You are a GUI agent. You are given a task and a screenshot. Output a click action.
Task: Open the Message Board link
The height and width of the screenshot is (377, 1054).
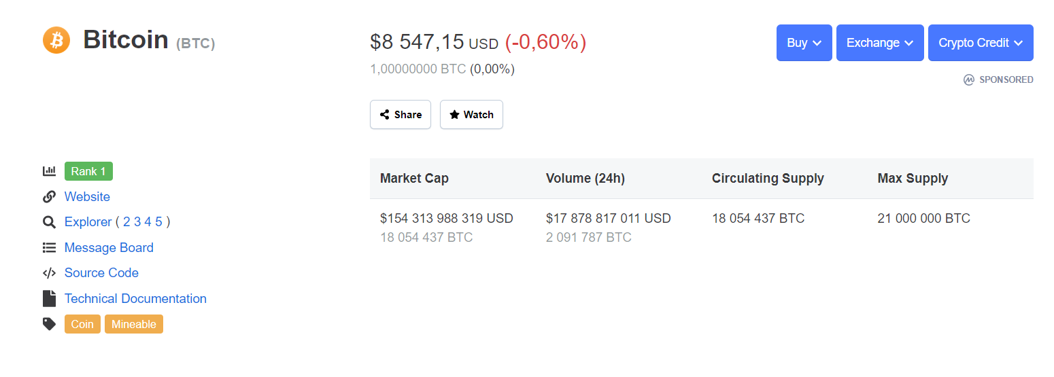(x=109, y=248)
